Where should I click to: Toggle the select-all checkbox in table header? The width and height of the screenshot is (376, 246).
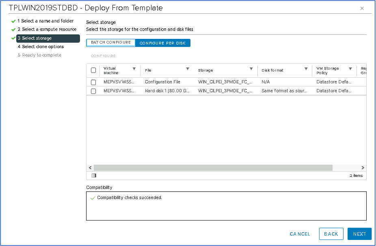point(93,70)
